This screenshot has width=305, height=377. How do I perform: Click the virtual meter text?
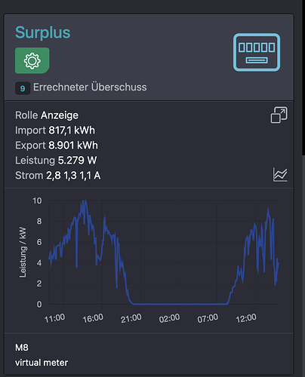(x=42, y=363)
